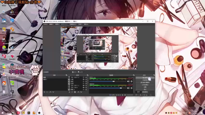
Task: Adjust the 麦克风/Aux volume slider
Action: [x=108, y=81]
